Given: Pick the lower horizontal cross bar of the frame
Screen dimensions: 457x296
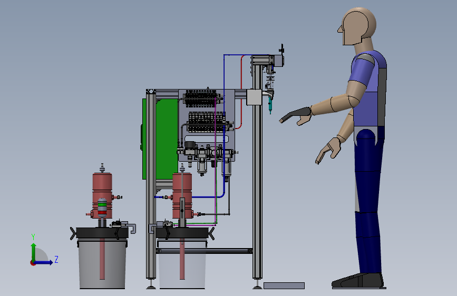Looking at the screenshot, I should point(204,251).
